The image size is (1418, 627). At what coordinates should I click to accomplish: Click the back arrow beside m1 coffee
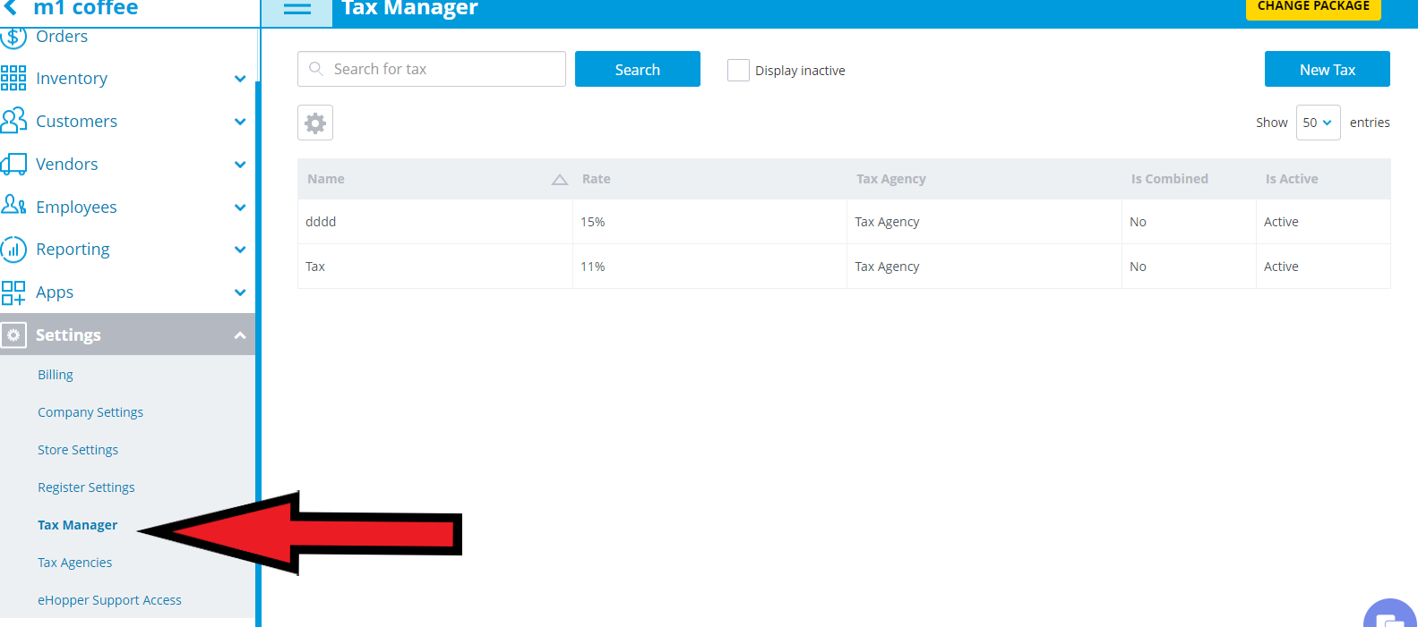pyautogui.click(x=11, y=7)
